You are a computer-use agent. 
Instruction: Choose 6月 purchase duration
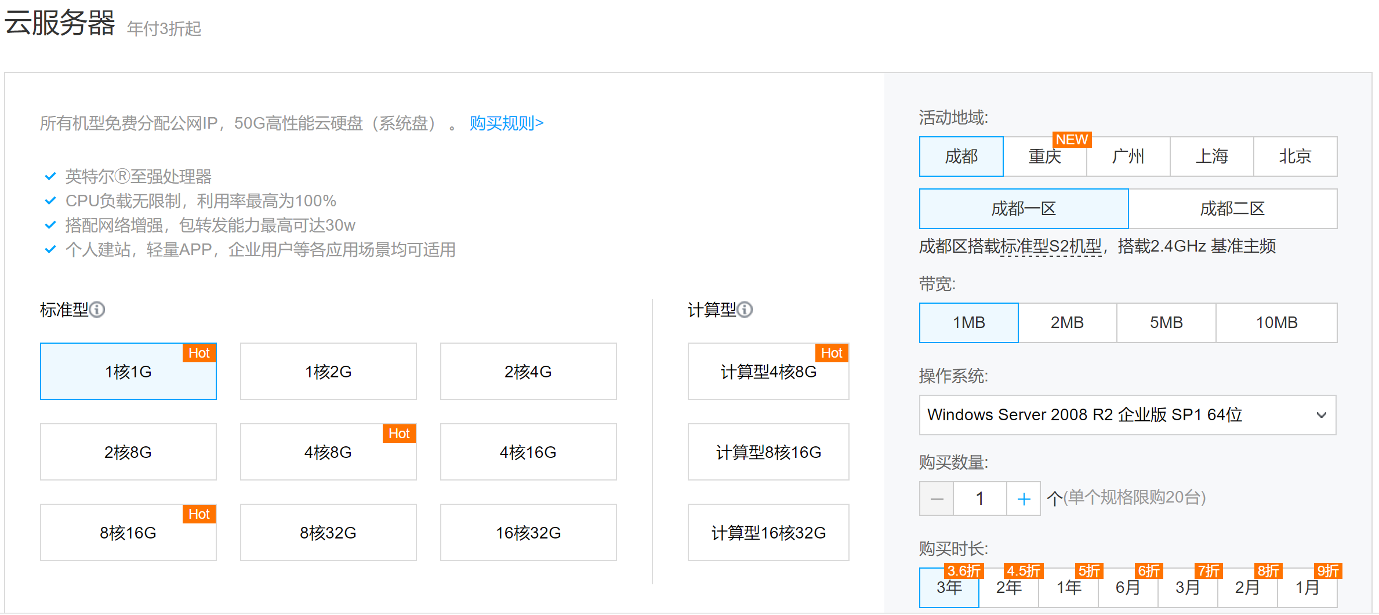pyautogui.click(x=1128, y=588)
